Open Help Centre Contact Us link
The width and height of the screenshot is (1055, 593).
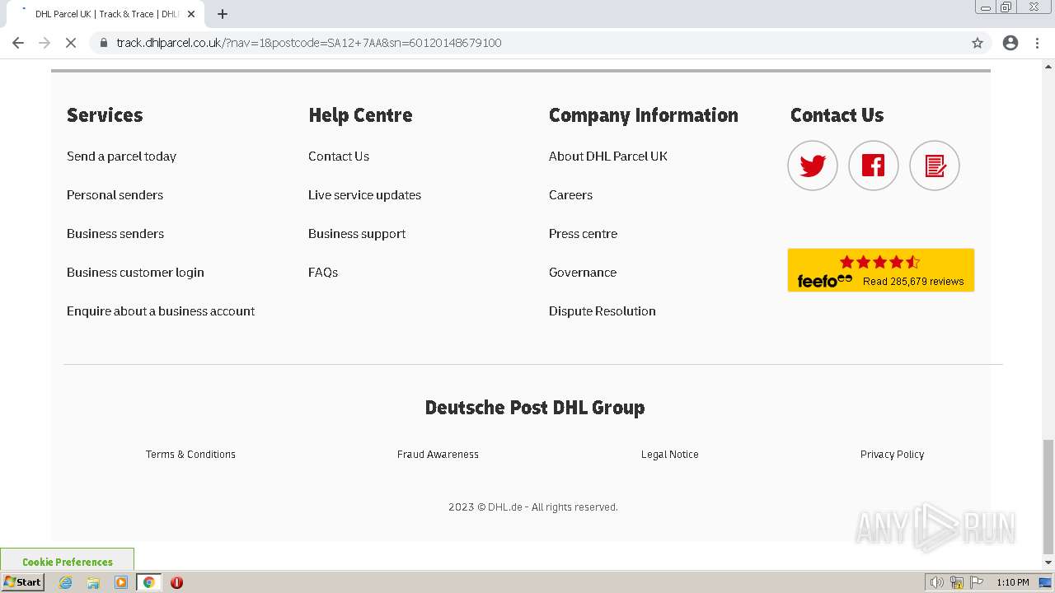click(339, 156)
